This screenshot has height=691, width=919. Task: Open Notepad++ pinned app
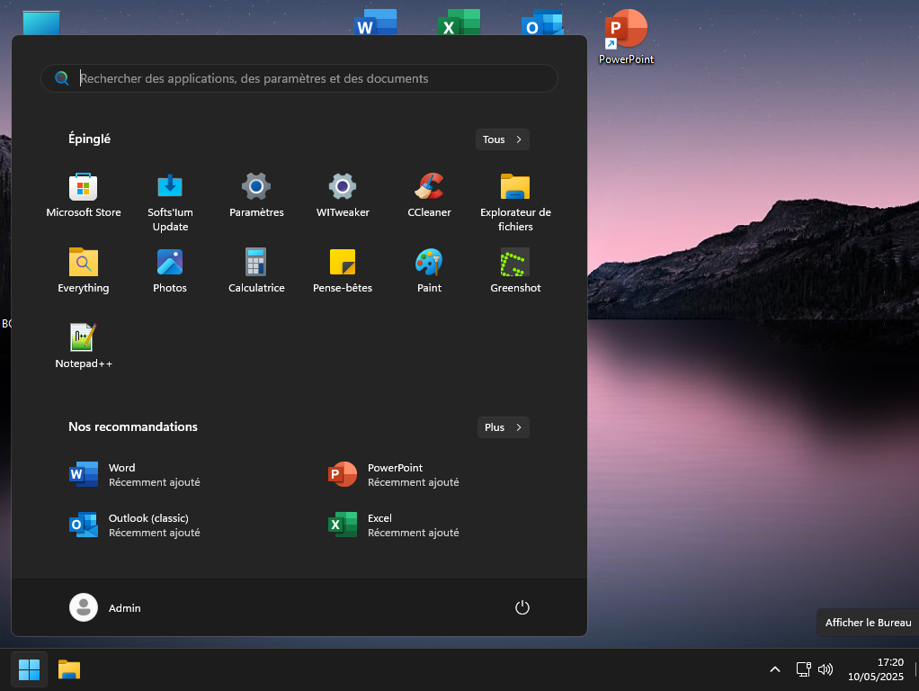pyautogui.click(x=84, y=346)
